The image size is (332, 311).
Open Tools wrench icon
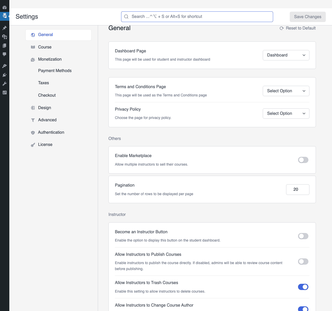point(4,84)
